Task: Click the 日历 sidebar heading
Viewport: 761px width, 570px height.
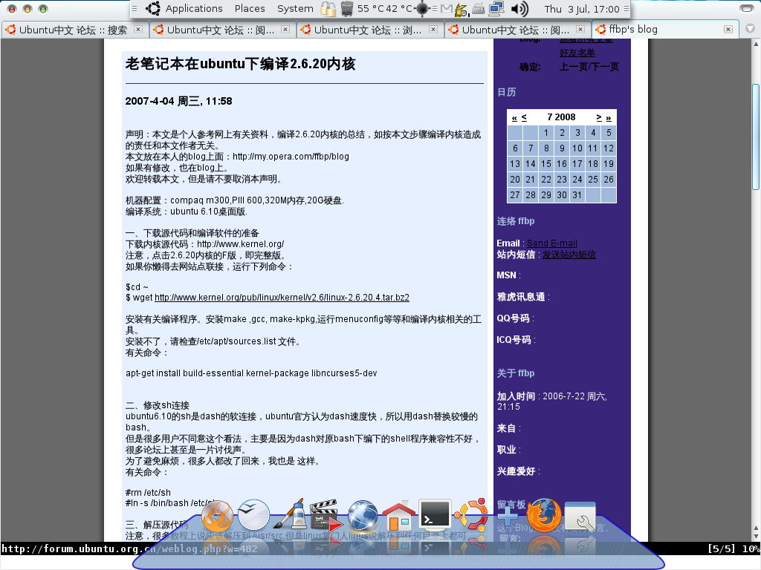Action: pos(507,92)
